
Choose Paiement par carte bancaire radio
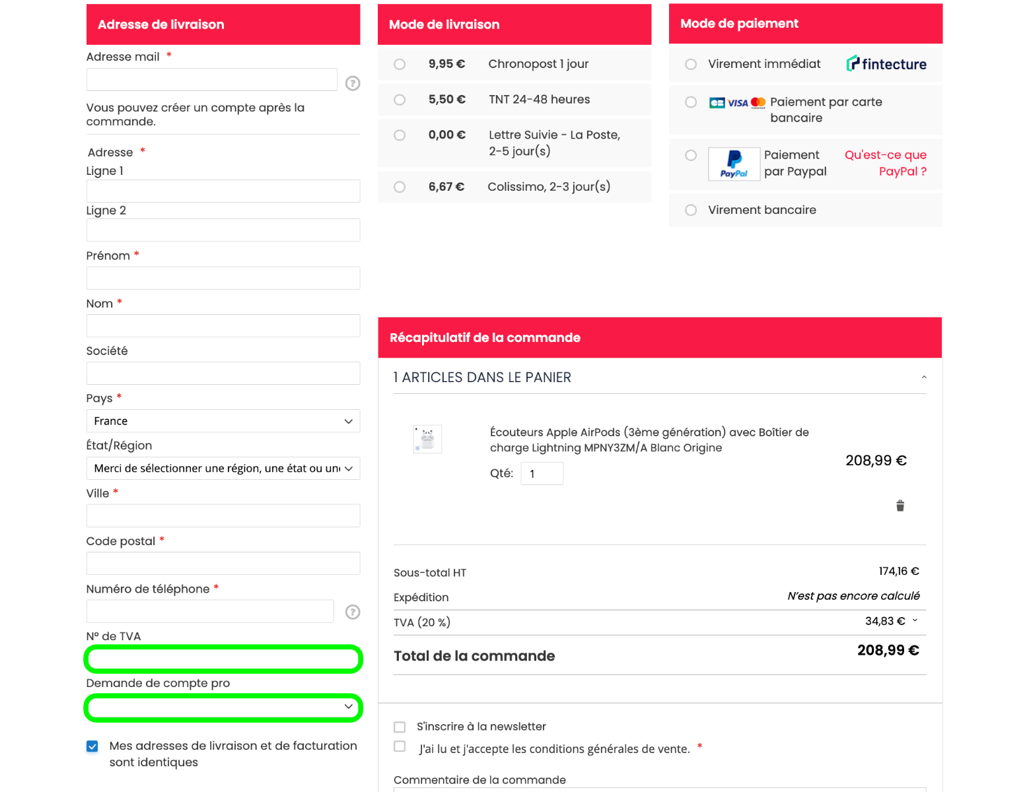[x=691, y=102]
